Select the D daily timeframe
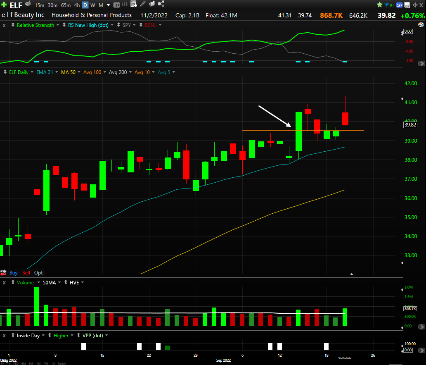This screenshot has height=365, width=426. tap(85, 5)
